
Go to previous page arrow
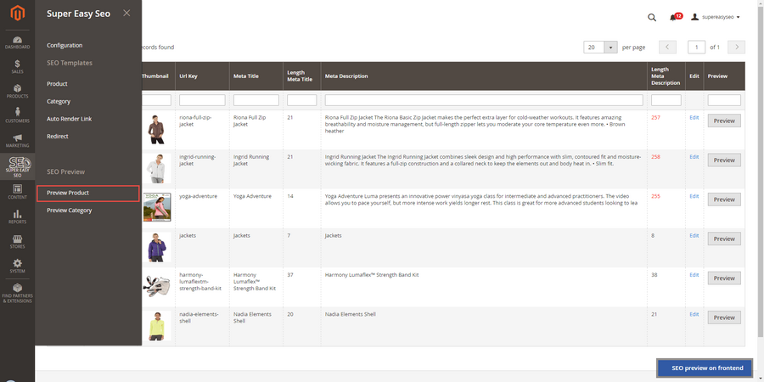click(x=667, y=48)
